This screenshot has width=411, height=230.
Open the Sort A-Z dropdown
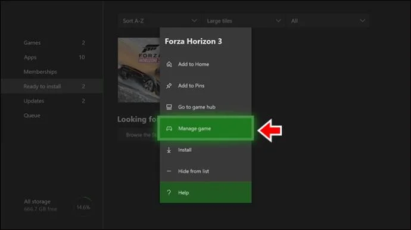(x=160, y=21)
